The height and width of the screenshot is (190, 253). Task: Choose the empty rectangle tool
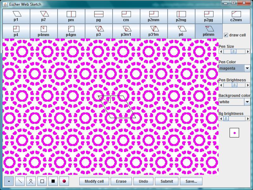pyautogui.click(x=42, y=181)
